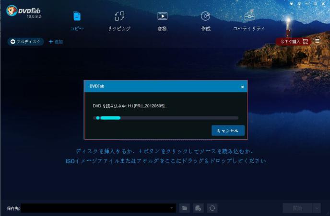
Task: Maximize the DVDFab window
Action: pyautogui.click(x=315, y=4)
